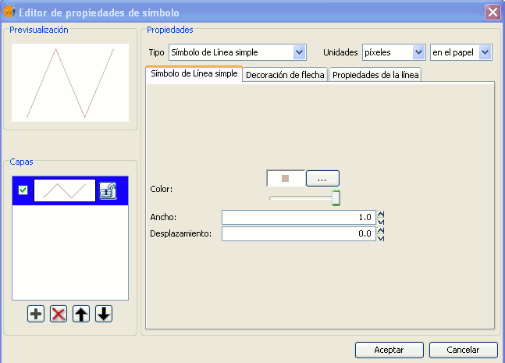
Task: Increase Desplazamiento value with up spinner
Action: (381, 230)
